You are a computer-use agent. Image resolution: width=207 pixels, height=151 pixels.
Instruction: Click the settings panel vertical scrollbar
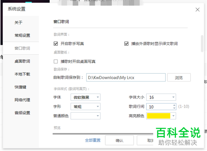202,44
